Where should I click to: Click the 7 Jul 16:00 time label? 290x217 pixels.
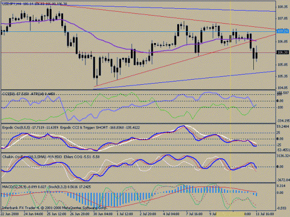(x=194, y=214)
